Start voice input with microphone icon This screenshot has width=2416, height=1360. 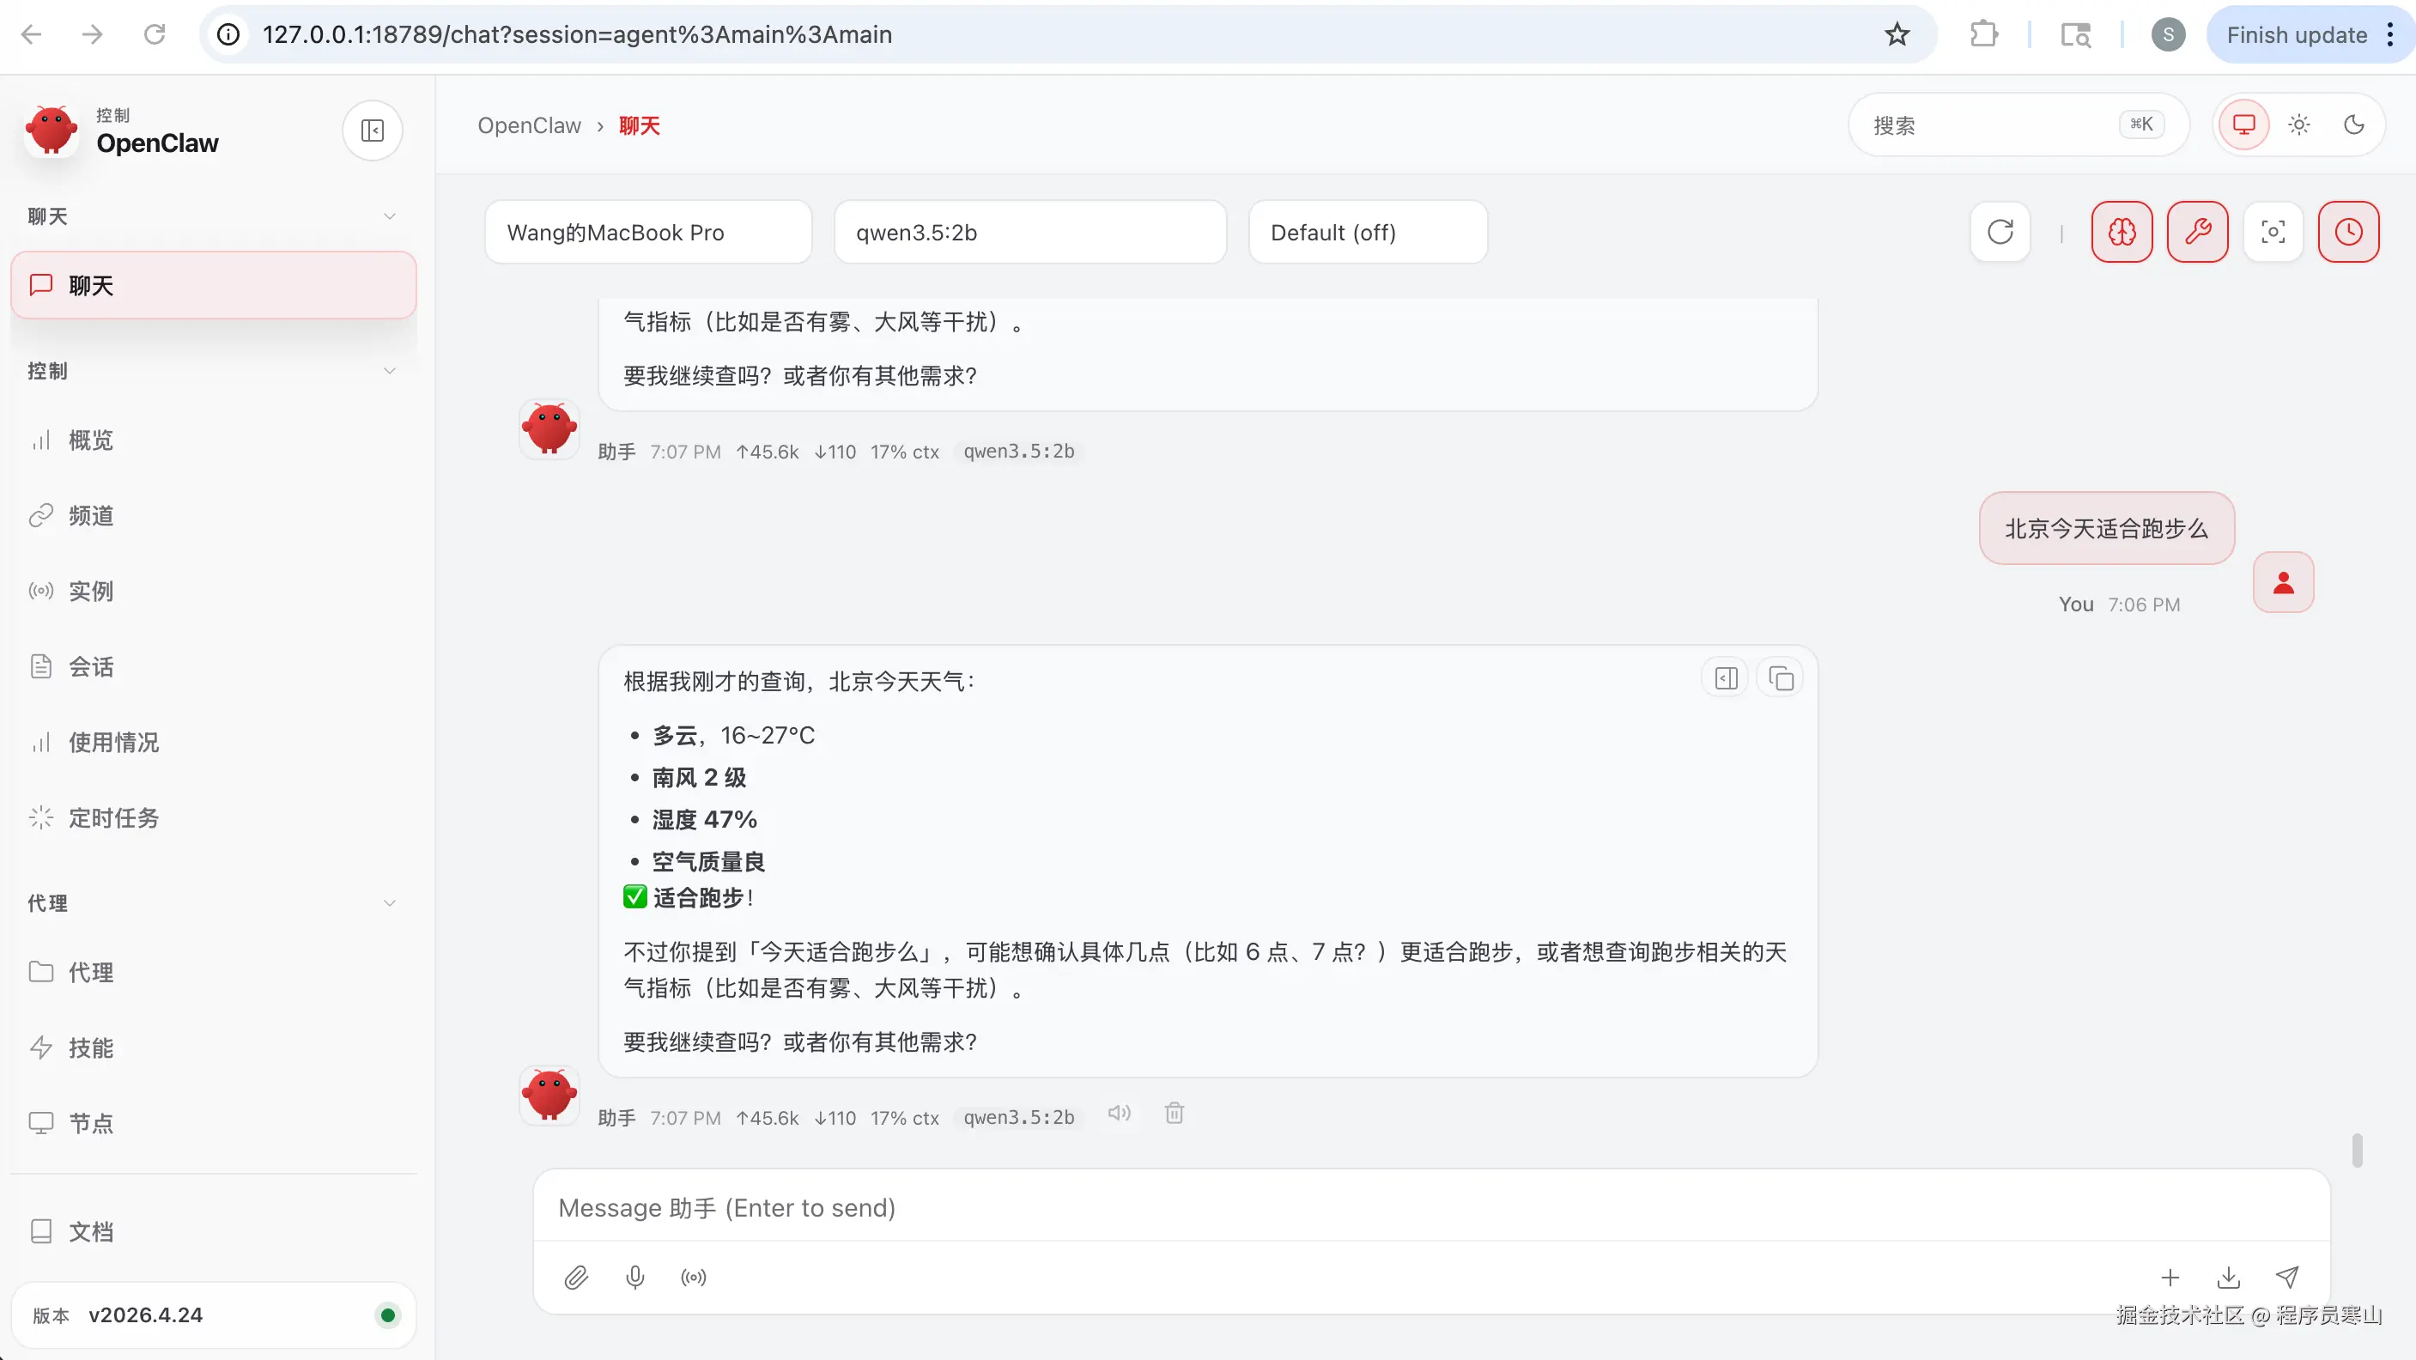pyautogui.click(x=635, y=1278)
